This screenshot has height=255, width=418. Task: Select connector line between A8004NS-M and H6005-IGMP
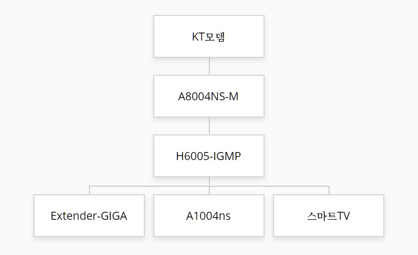tap(209, 126)
